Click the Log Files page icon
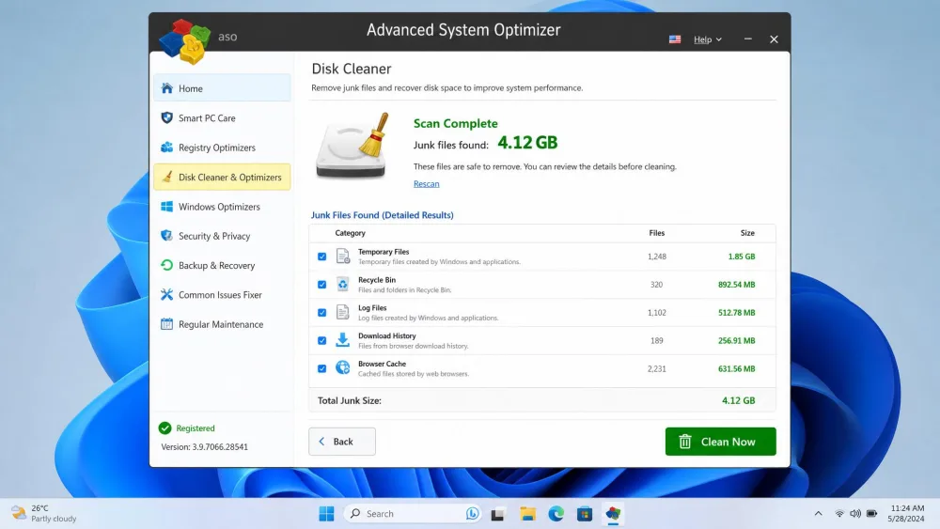Screen dimensions: 940x529 [343, 313]
